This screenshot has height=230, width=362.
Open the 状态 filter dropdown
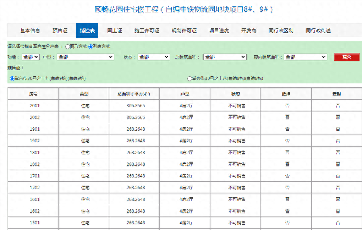154,57
